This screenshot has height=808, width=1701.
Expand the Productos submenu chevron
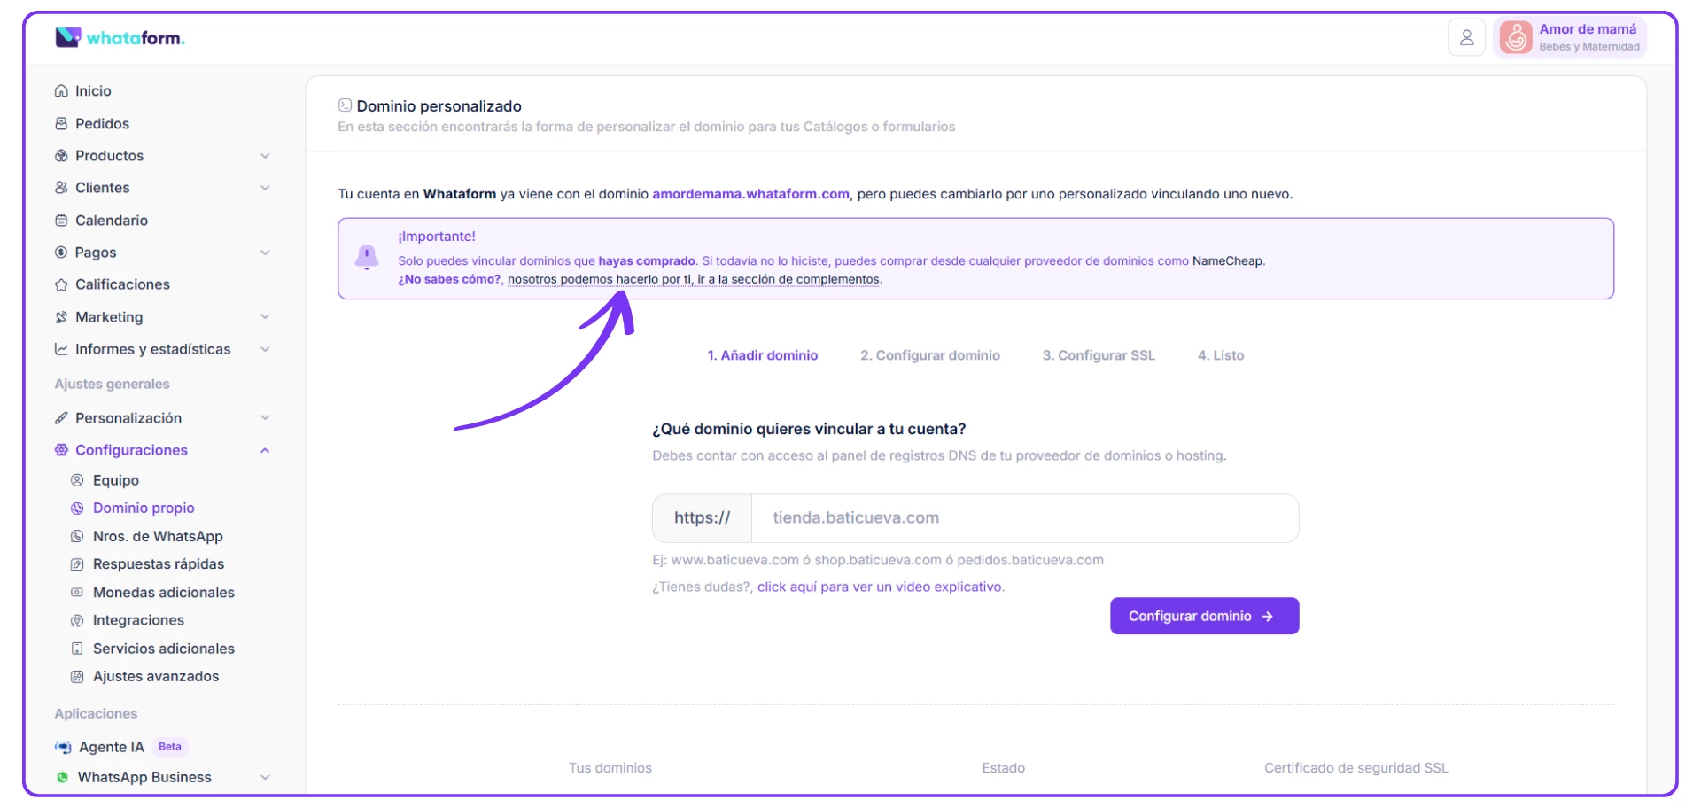(265, 156)
